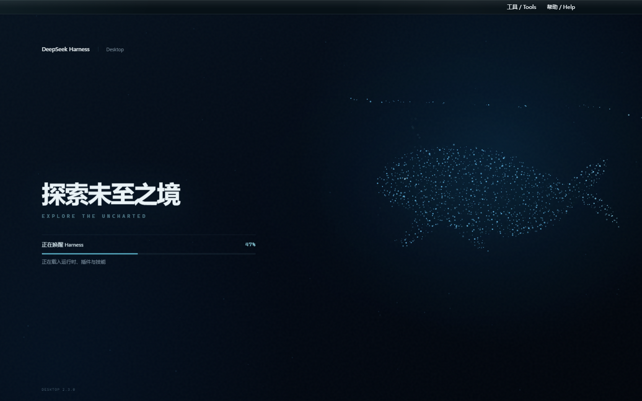The width and height of the screenshot is (642, 401).
Task: Click the 正在载入运行时、插件与技能 message
Action: [74, 262]
